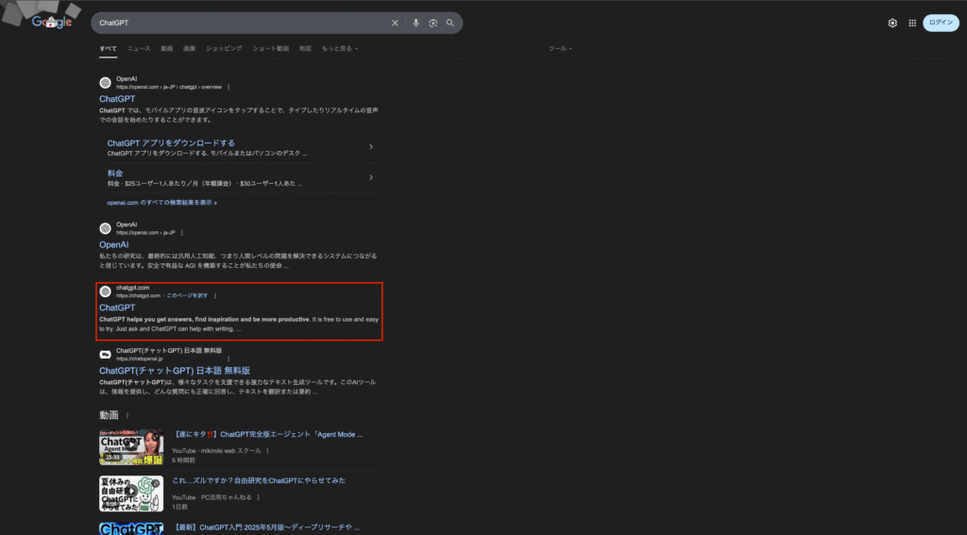Screen dimensions: 967x535
Task: Open ChatGPT アプリをダウンロードする sitelink
Action: [x=171, y=143]
